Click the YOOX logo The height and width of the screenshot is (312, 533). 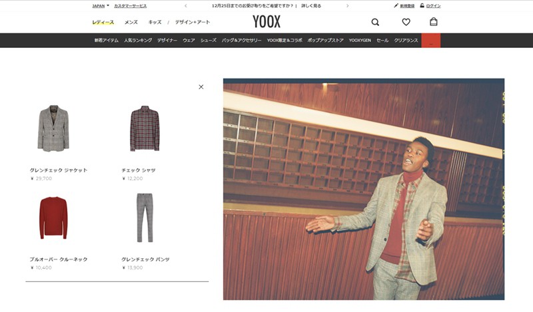pos(266,22)
